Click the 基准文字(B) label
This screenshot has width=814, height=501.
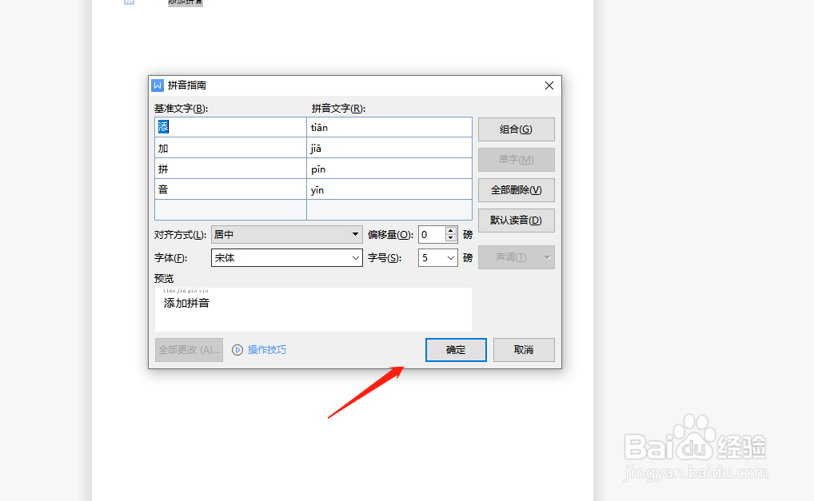tap(181, 109)
